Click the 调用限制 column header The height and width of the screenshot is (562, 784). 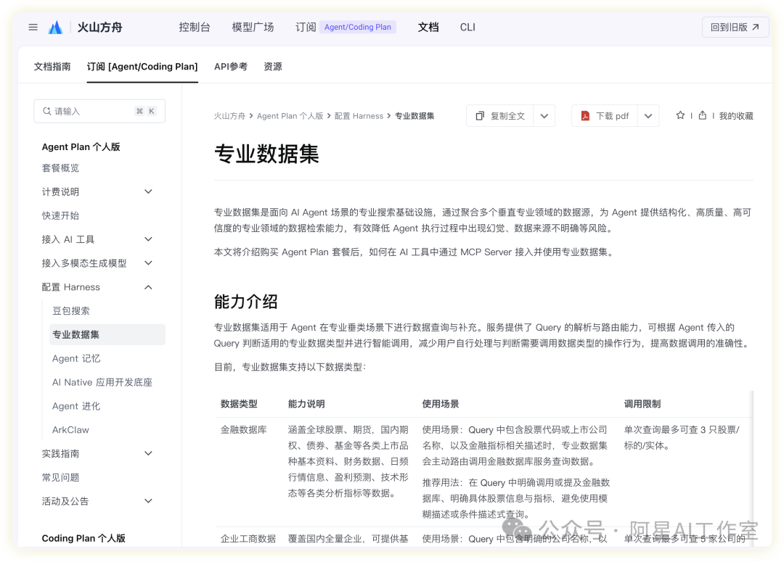tap(642, 404)
